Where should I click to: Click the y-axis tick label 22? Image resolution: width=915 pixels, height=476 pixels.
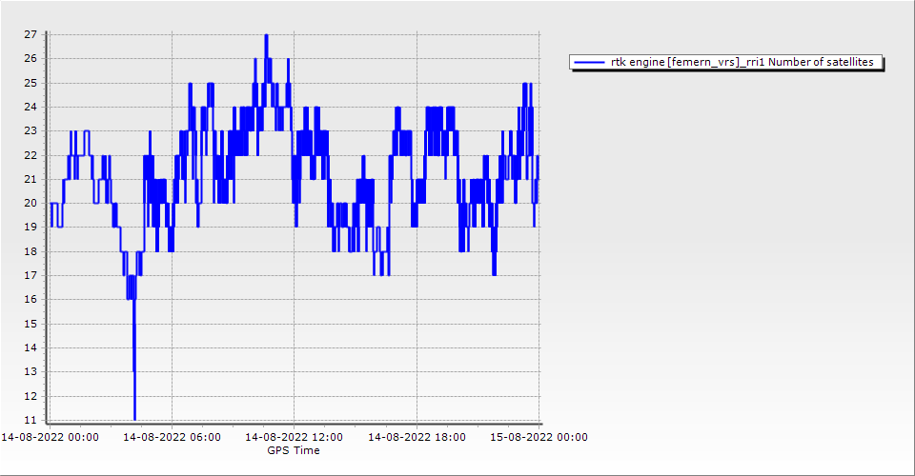(x=30, y=155)
